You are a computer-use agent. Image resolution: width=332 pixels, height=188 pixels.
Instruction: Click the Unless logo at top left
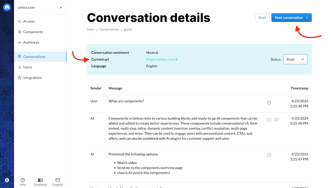(x=7, y=7)
